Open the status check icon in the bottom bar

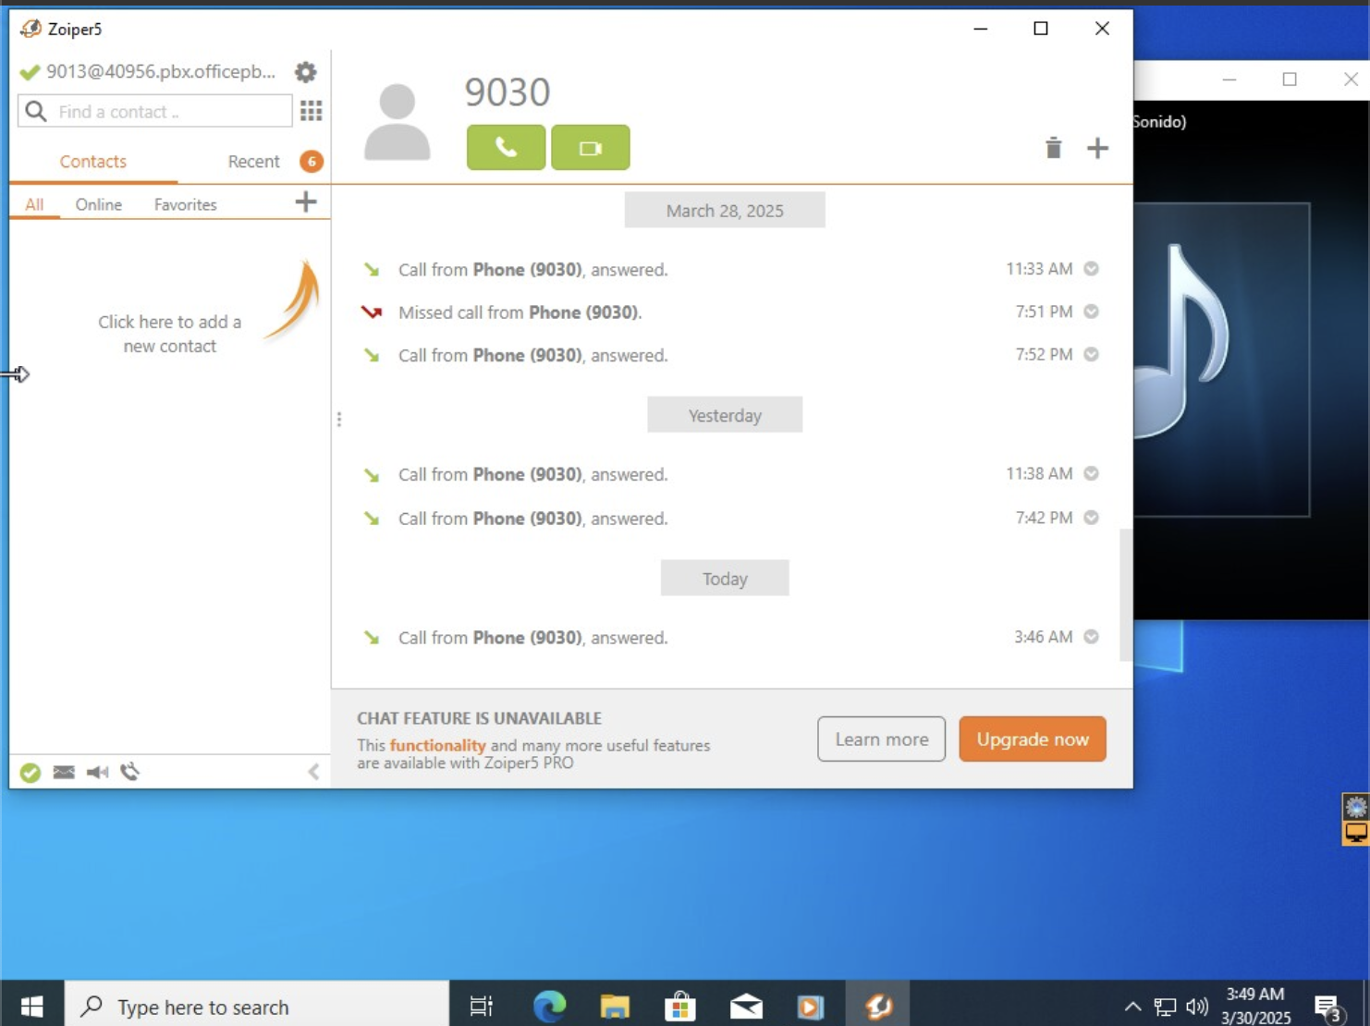[x=31, y=773]
